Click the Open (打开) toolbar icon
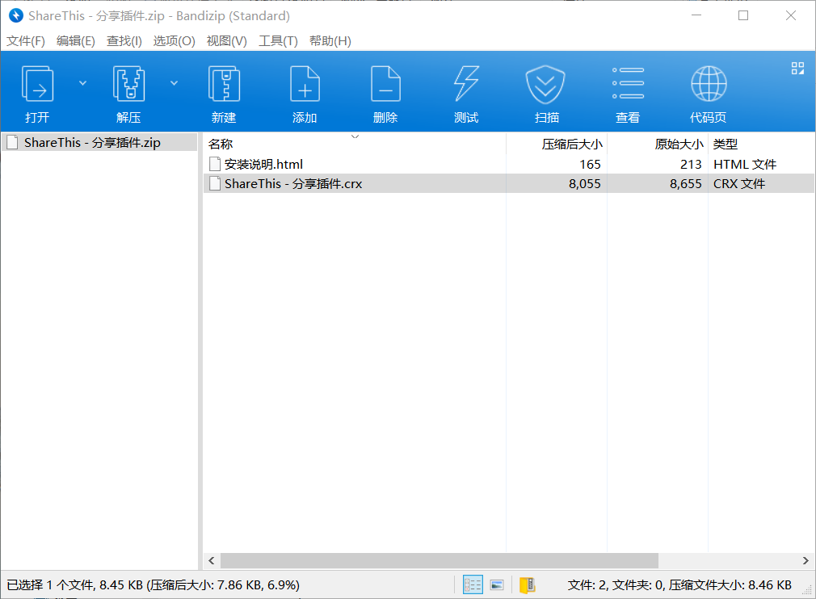 [x=37, y=84]
